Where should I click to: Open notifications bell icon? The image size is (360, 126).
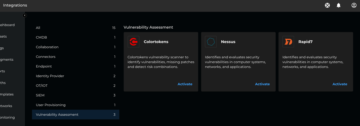click(x=338, y=5)
